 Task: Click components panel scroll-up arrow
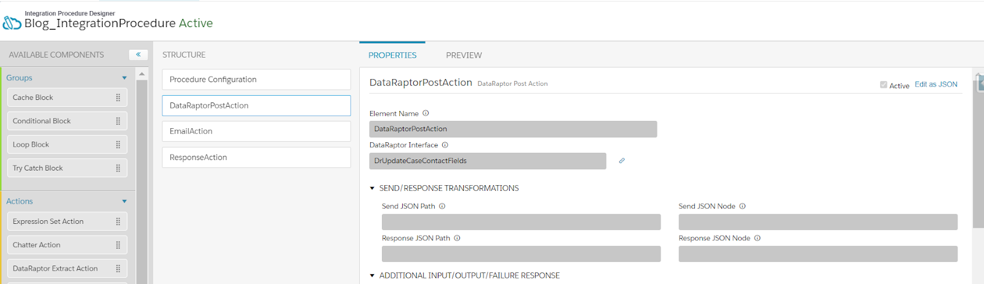pyautogui.click(x=142, y=74)
